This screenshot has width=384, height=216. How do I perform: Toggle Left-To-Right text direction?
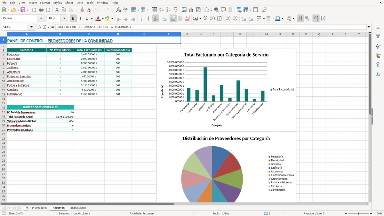[300, 19]
